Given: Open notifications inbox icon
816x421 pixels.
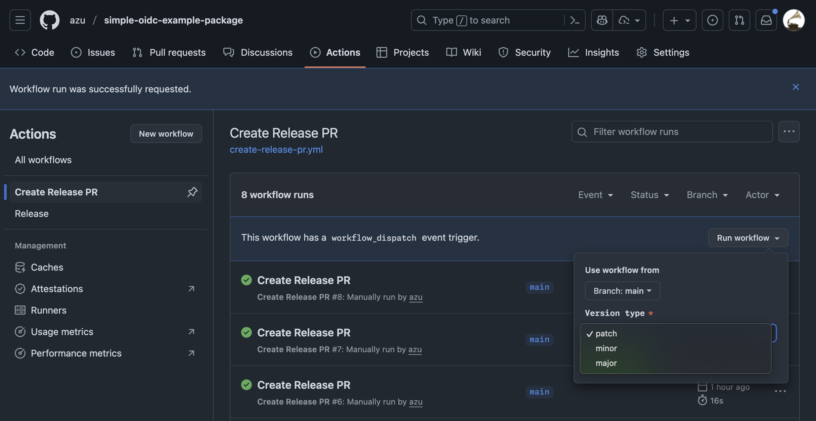Looking at the screenshot, I should (x=766, y=20).
